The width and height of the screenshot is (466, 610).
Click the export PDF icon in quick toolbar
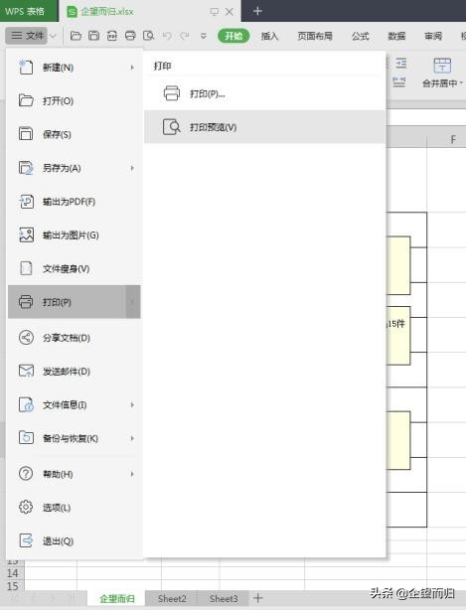[112, 36]
